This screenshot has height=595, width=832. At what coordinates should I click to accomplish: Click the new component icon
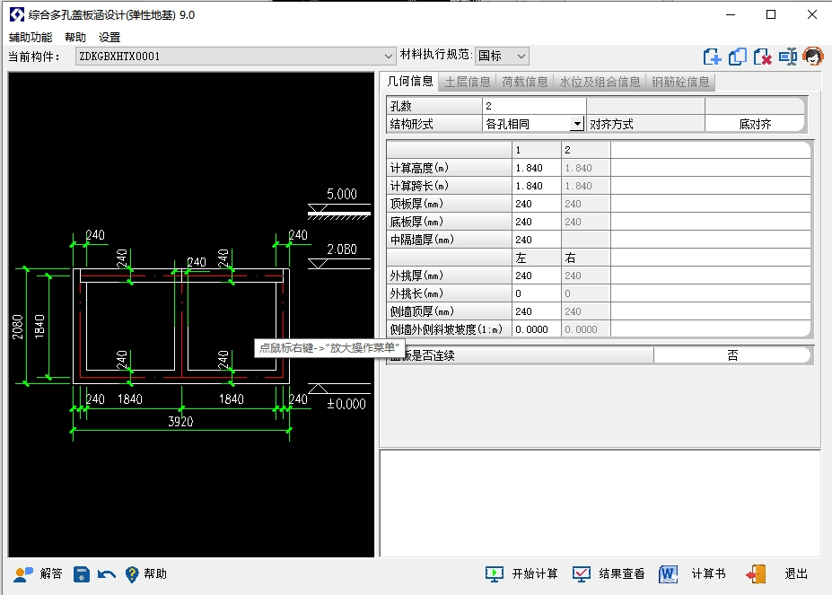point(712,57)
